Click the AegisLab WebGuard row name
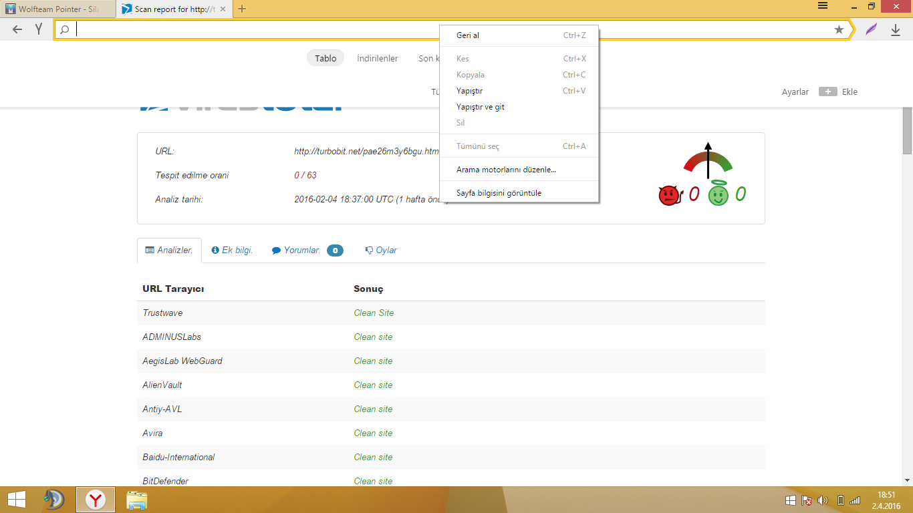Viewport: 913px width, 513px height. [x=182, y=361]
